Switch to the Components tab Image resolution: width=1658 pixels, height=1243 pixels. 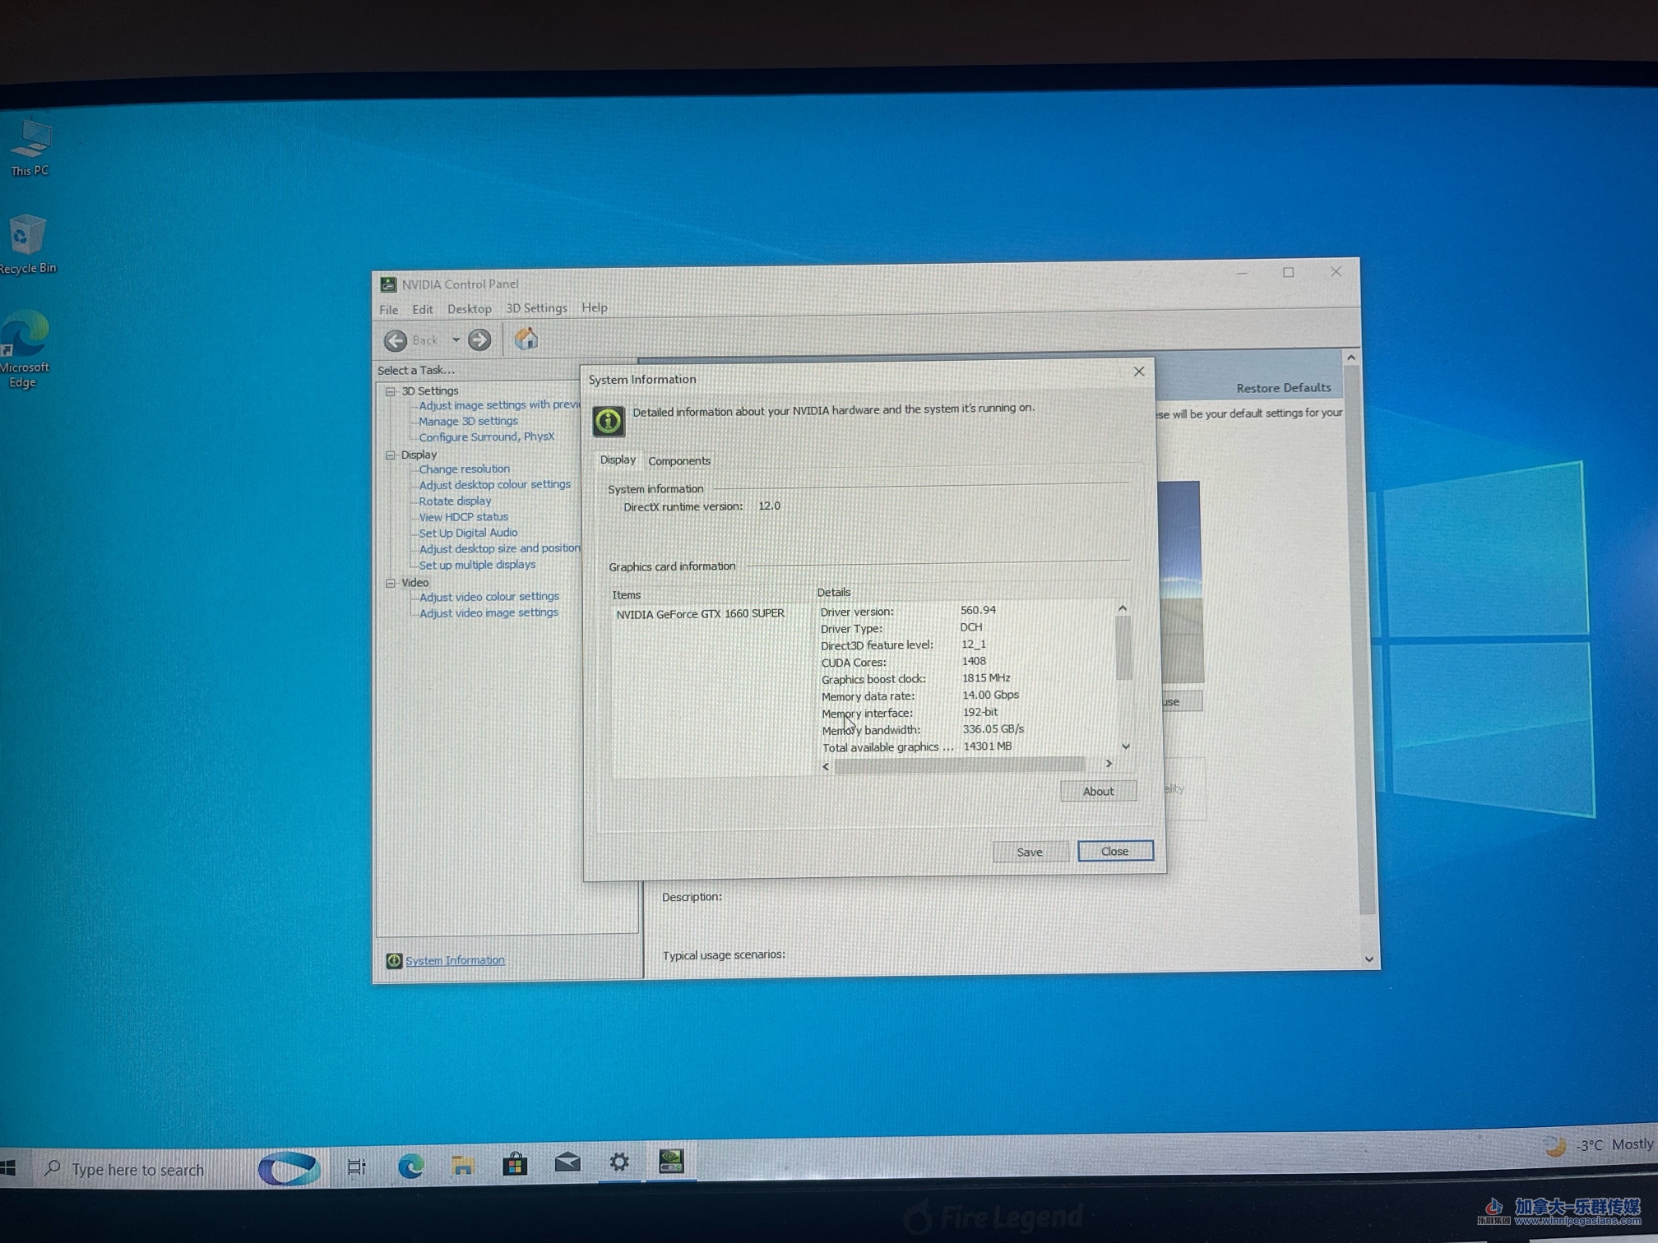click(678, 461)
